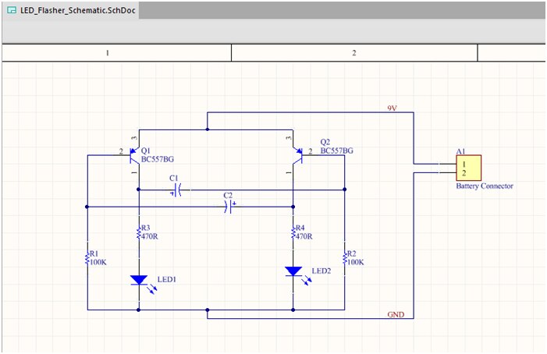Click the 9V net label
Screen dimensions: 547x354
(x=392, y=108)
